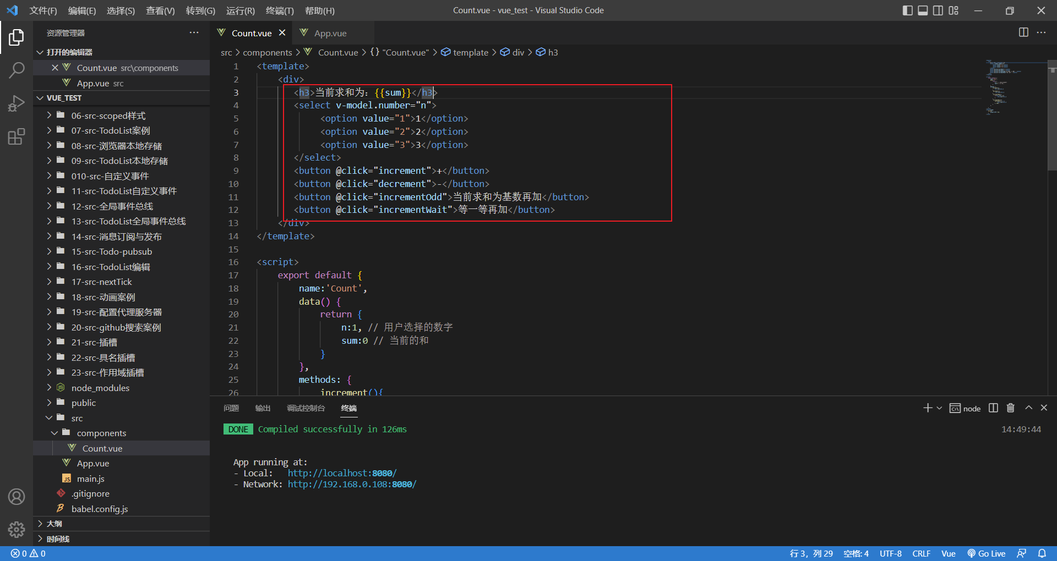The height and width of the screenshot is (561, 1057).
Task: Open the http://localhost:8080/ link
Action: point(342,473)
